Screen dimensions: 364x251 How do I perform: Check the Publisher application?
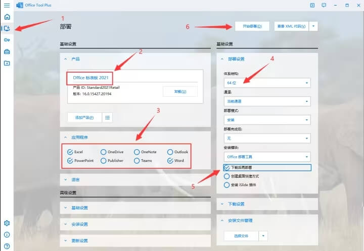[112, 161]
